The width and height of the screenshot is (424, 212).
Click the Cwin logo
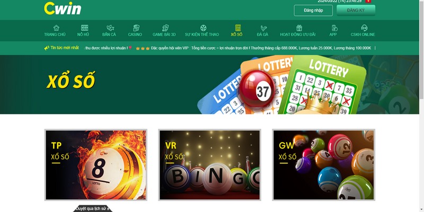pyautogui.click(x=63, y=8)
